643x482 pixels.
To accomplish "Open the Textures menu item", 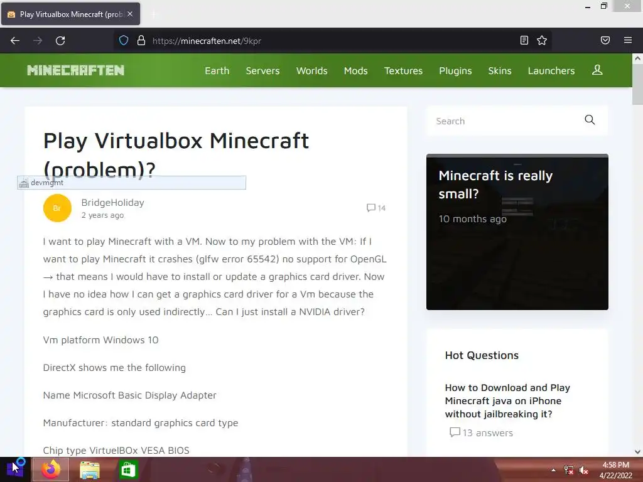I will (x=403, y=70).
